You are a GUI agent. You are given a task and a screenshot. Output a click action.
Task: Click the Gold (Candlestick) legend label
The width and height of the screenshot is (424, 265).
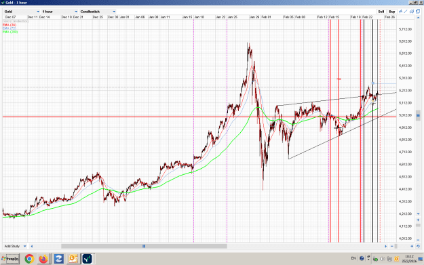tap(16, 21)
